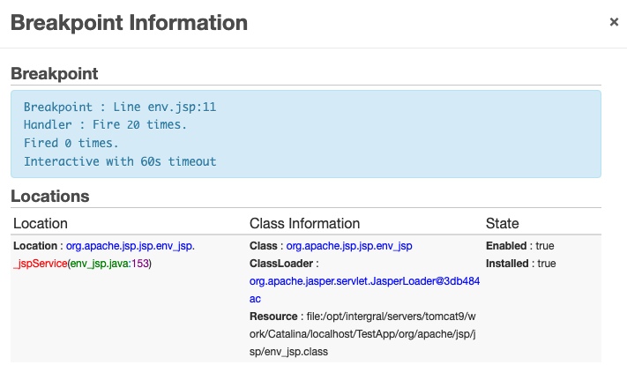Click the Resource file path text

pos(362,334)
